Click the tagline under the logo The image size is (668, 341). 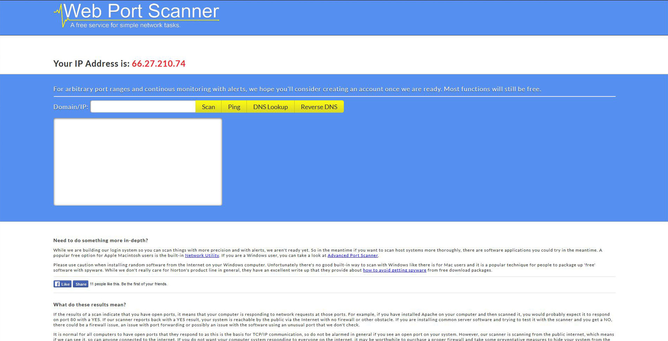[125, 25]
